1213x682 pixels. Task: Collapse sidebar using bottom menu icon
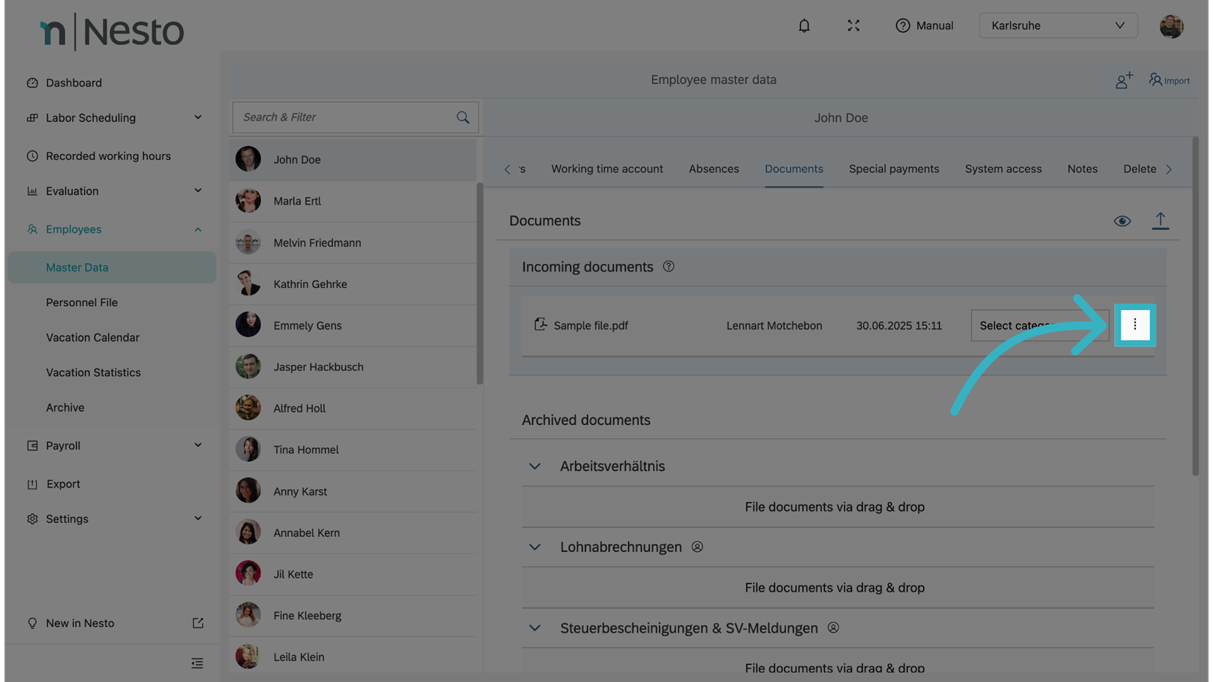[x=197, y=663]
